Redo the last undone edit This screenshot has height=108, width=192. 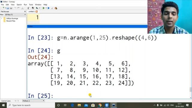click(19, 8)
